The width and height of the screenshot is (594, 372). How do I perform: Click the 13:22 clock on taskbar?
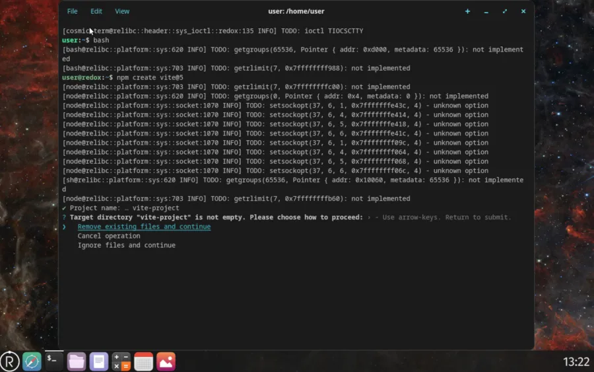point(576,361)
